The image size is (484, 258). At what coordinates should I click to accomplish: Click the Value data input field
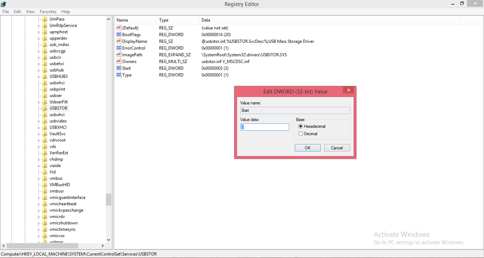pos(264,127)
